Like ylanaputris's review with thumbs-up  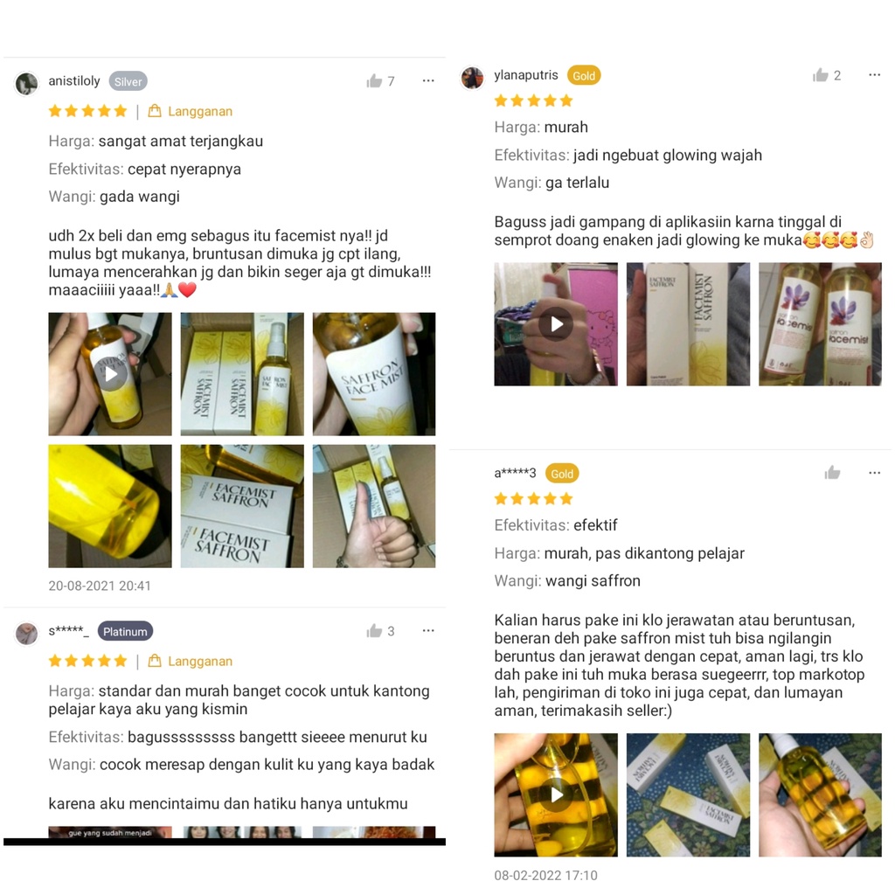pos(820,75)
